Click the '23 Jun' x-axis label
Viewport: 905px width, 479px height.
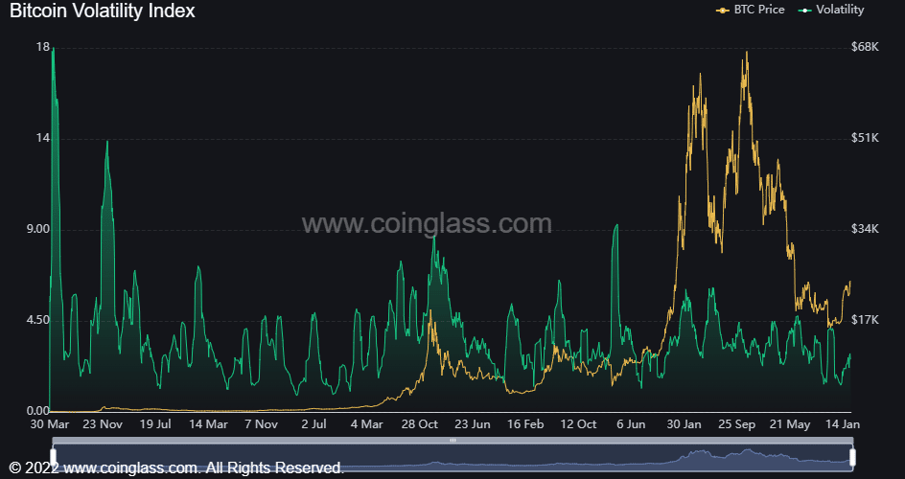coord(473,424)
